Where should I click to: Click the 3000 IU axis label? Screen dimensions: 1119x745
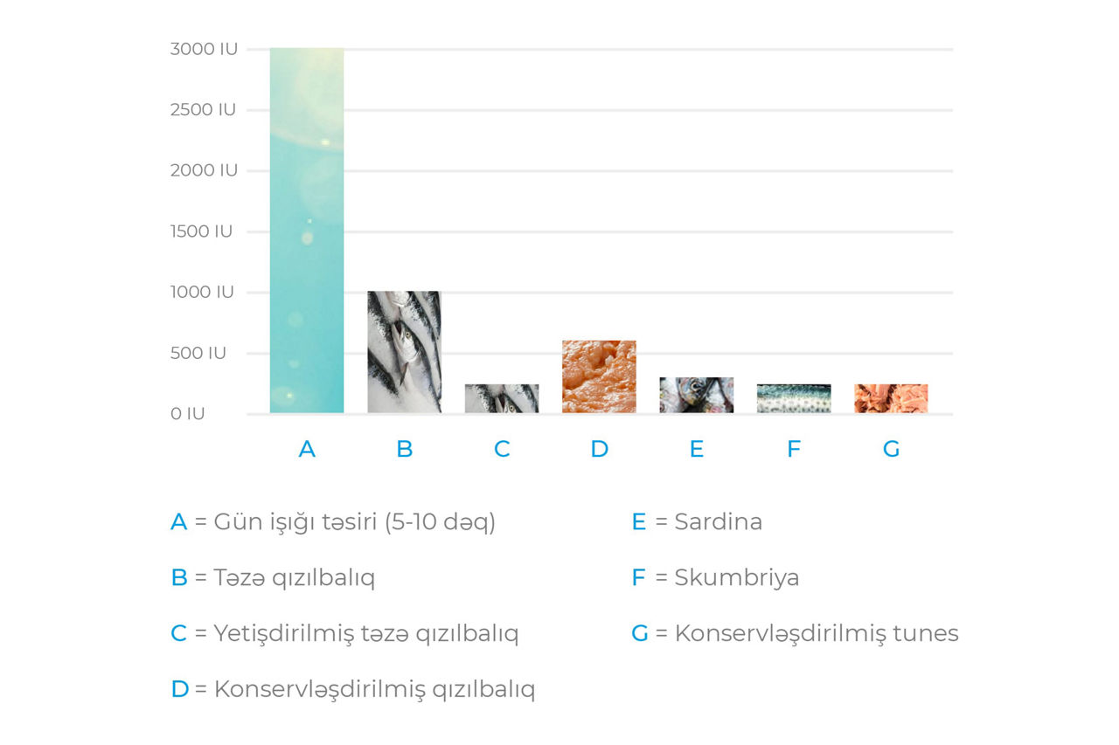click(204, 49)
